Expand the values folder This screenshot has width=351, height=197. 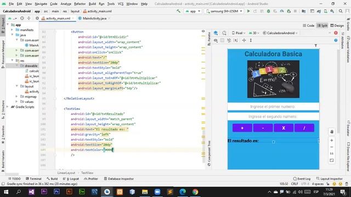[x=16, y=102]
